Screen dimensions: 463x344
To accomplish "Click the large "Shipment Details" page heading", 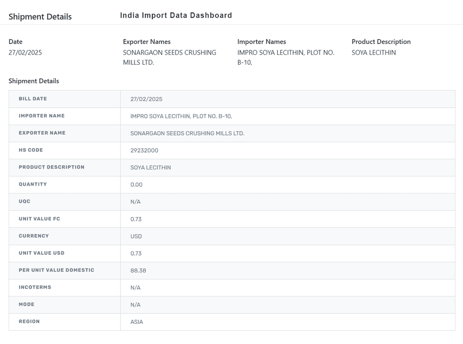I will [x=40, y=17].
